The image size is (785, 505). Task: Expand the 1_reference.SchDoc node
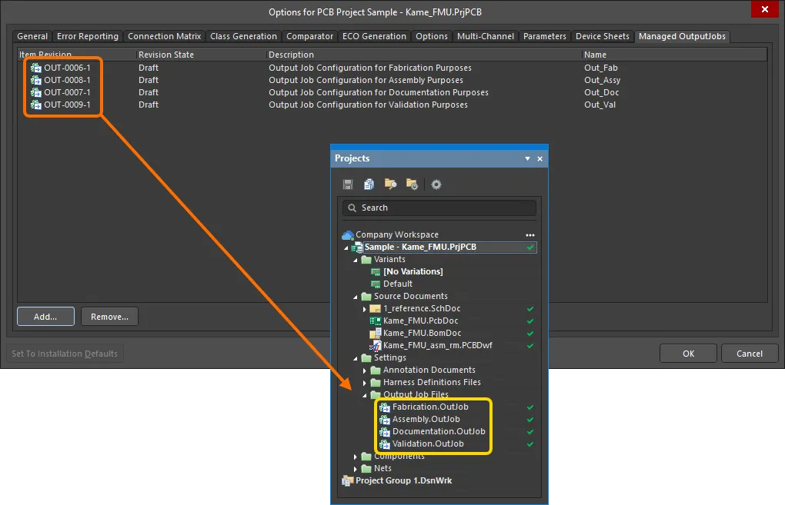[x=365, y=309]
